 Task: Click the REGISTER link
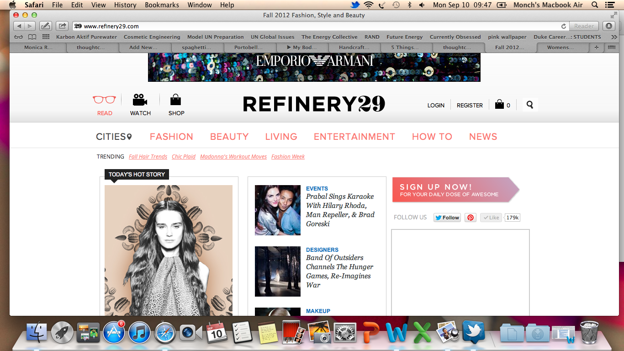pyautogui.click(x=470, y=105)
